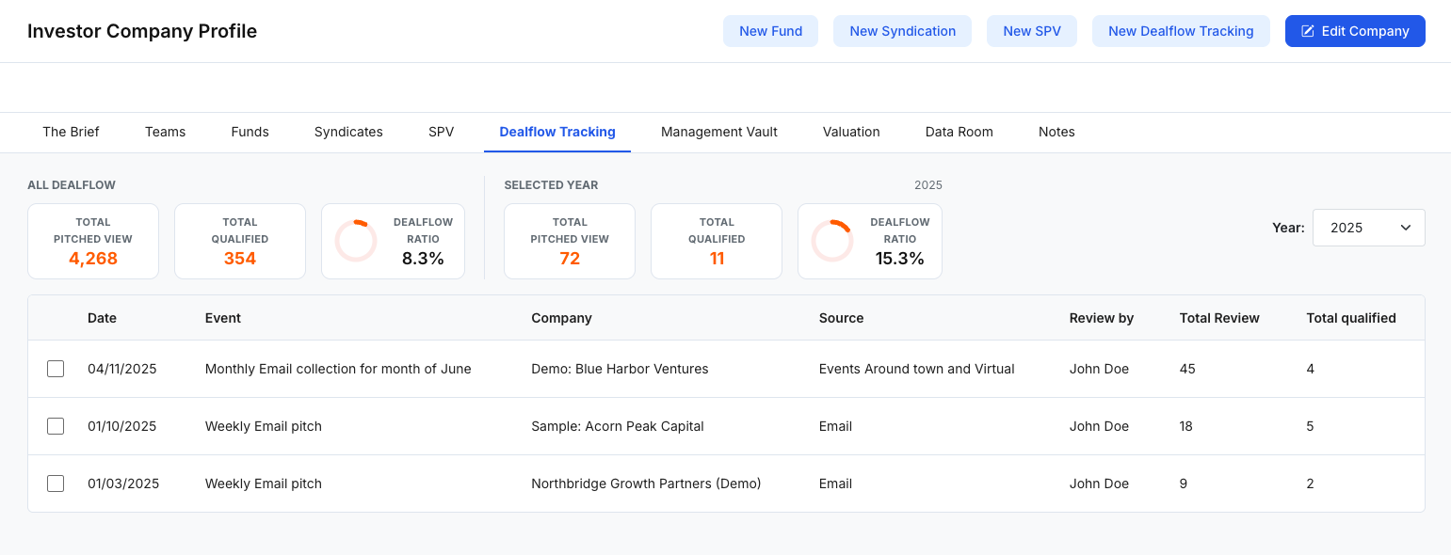
Task: Click the chevron arrow in Year selector
Action: [x=1406, y=228]
